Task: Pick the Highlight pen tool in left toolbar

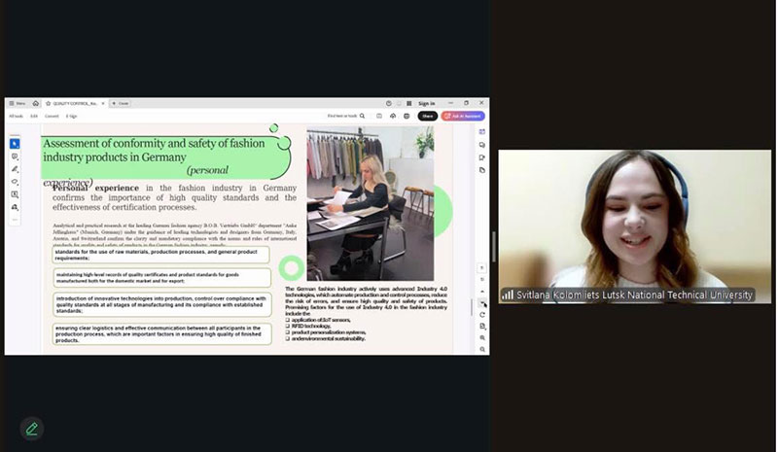Action: (15, 169)
